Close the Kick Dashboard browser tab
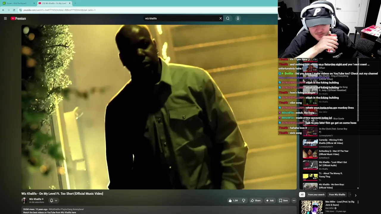381x214 pixels. tap(34, 3)
